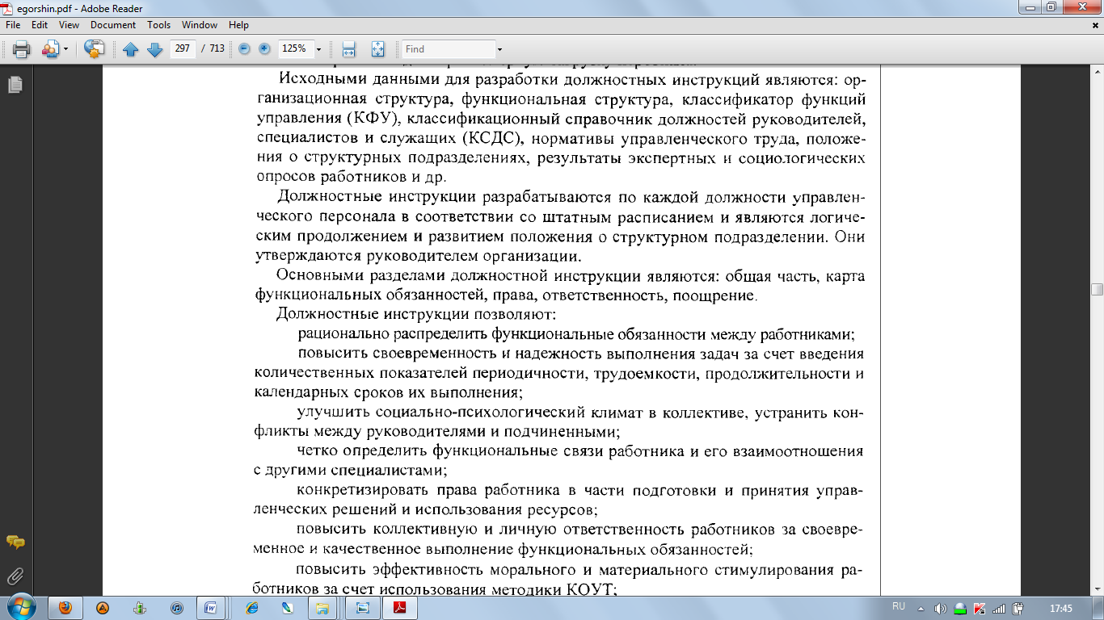Click the Print toolbar icon
1104x620 pixels.
21,49
